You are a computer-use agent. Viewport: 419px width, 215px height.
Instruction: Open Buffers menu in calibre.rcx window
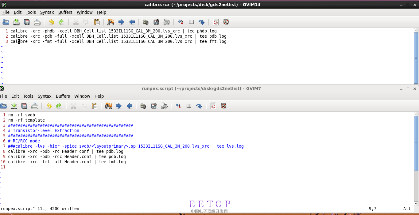(x=65, y=12)
